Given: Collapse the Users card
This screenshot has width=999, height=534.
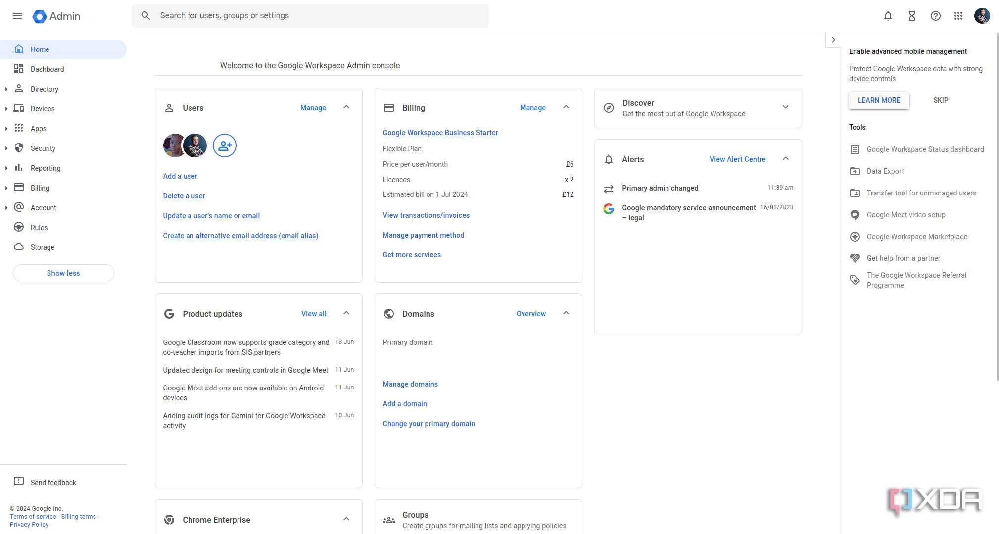Looking at the screenshot, I should click(346, 107).
